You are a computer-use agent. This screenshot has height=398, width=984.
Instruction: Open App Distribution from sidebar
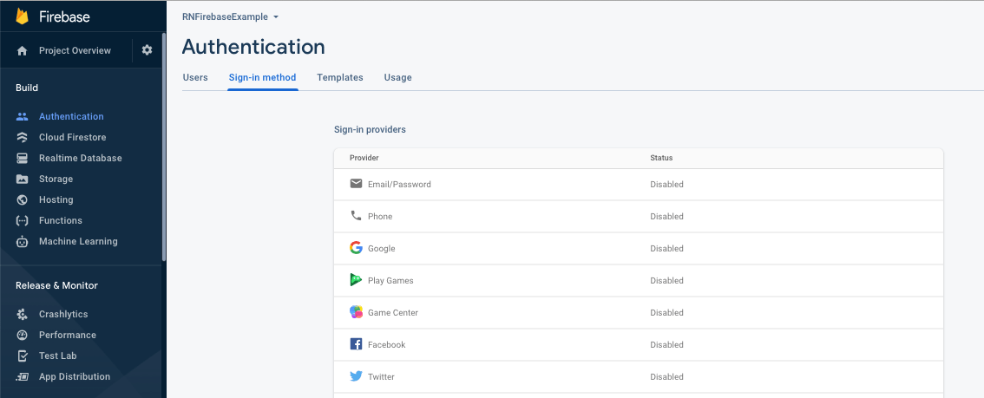coord(75,376)
